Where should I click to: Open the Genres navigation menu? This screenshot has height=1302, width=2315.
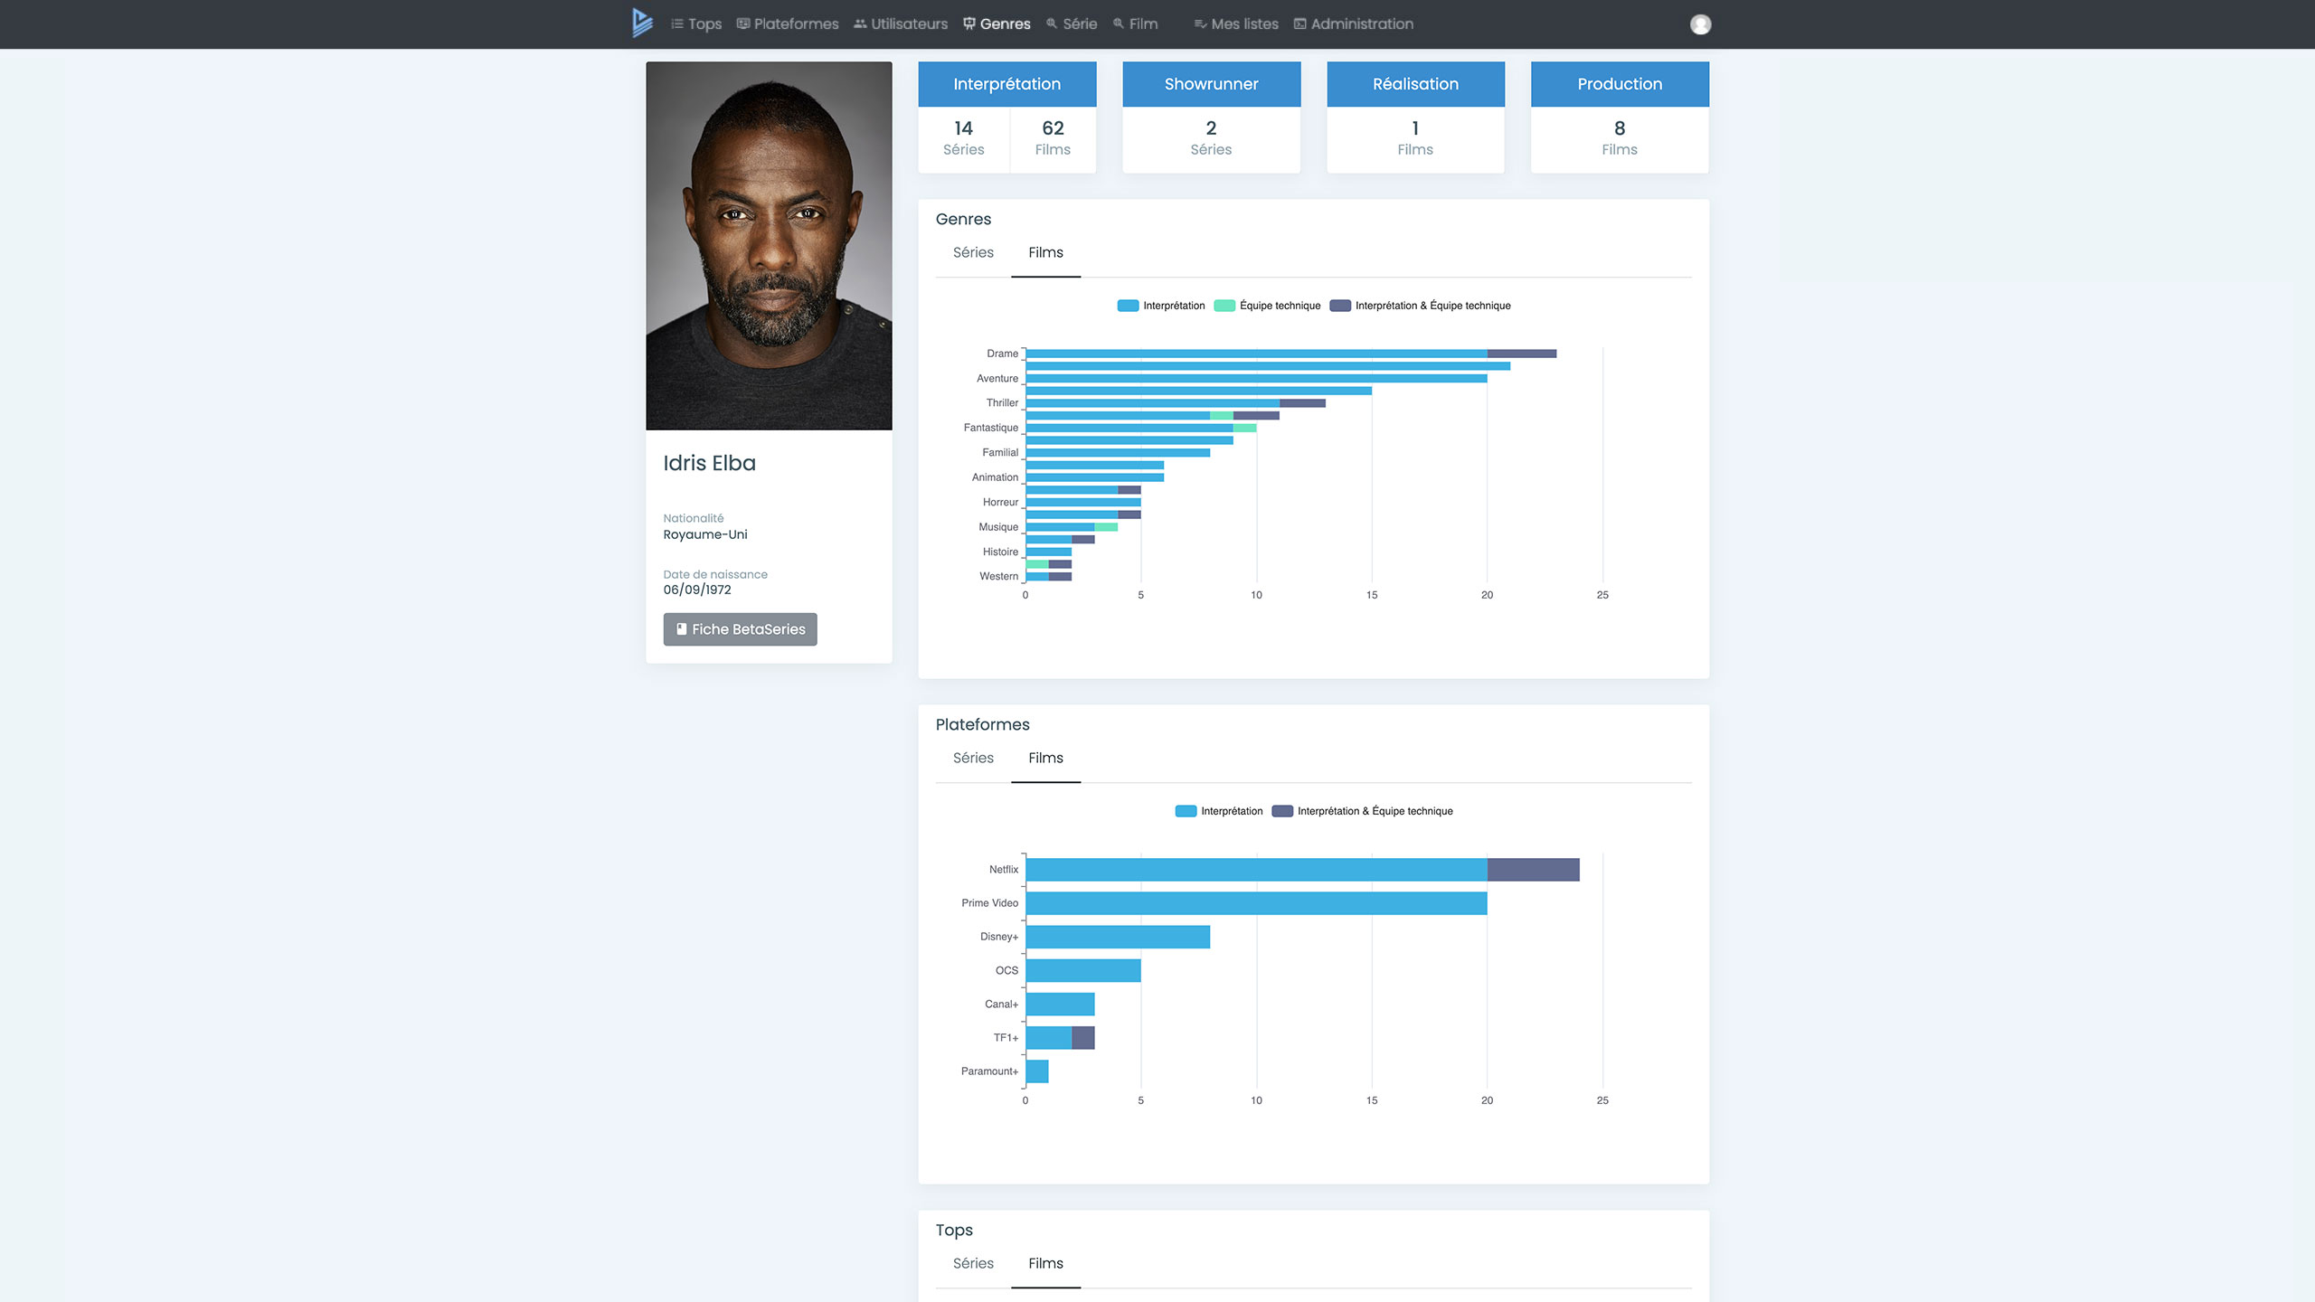point(997,24)
